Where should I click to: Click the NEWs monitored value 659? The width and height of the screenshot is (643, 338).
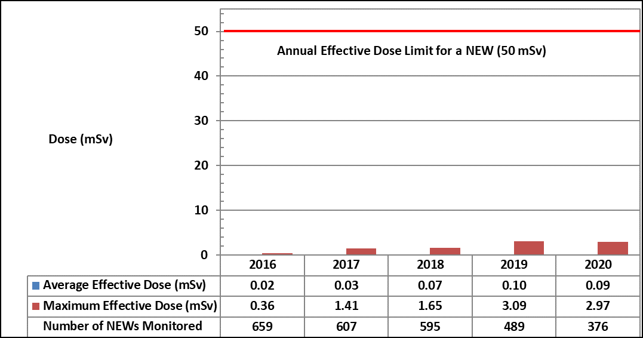point(263,326)
